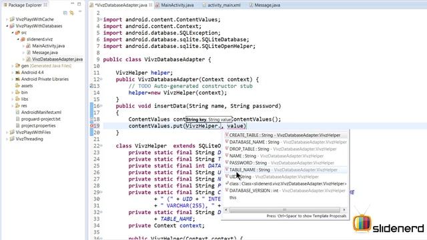Click Collapse All icon in Package Explorer
Screen dimensions: 427x240
[x=65, y=13]
